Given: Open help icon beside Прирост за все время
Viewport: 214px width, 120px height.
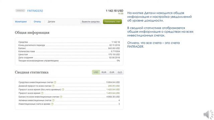Looking at the screenshot, I should click(x=42, y=93).
